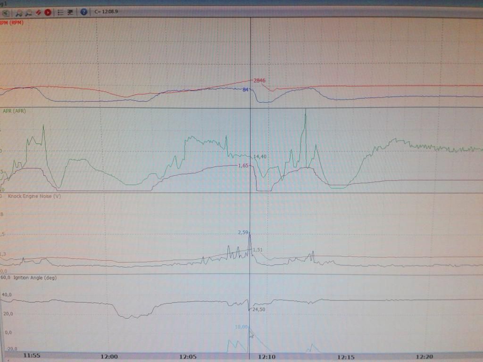Click the zoom in magnifier icon
Screen dimensions: 483x362
[x=19, y=12]
